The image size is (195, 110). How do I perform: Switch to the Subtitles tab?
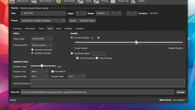tap(68, 28)
